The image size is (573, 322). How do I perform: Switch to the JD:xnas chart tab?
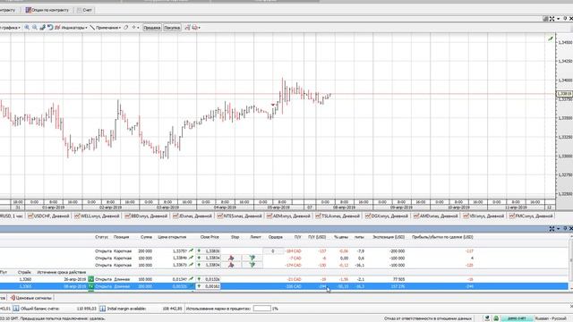pyautogui.click(x=192, y=216)
